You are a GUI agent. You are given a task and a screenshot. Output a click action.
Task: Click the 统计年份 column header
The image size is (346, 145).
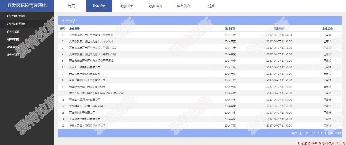tap(230, 28)
